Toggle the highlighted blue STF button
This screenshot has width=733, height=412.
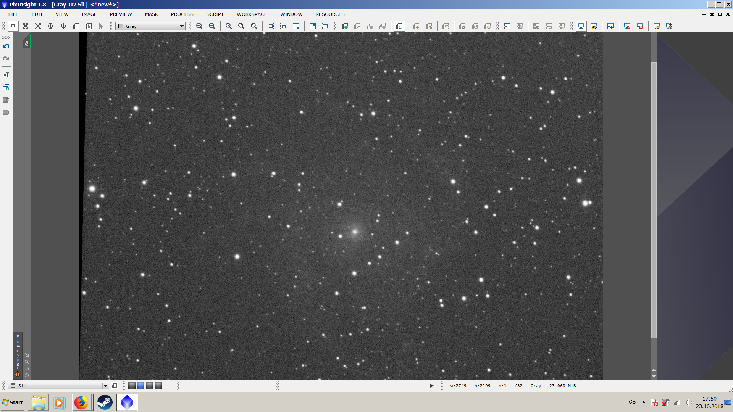[x=140, y=386]
